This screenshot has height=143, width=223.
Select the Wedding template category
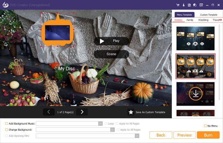click(203, 20)
